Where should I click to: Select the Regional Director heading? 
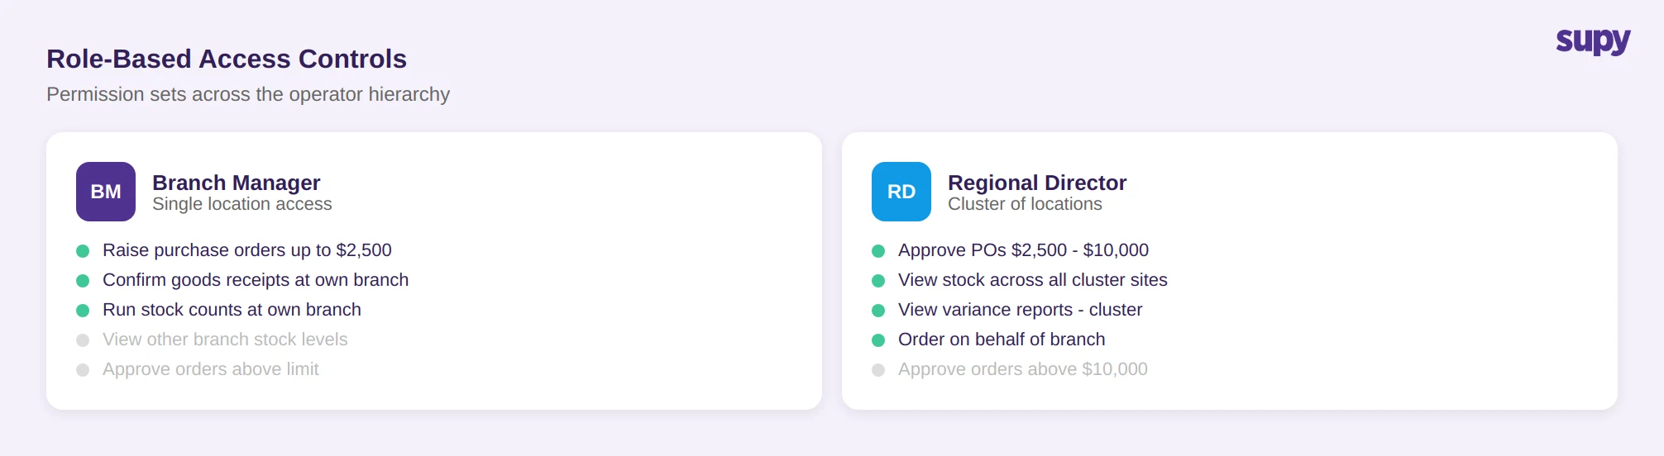[x=1037, y=183]
